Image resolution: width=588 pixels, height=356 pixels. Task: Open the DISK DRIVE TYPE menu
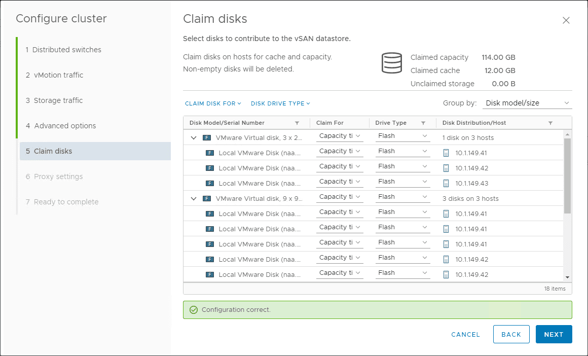280,103
